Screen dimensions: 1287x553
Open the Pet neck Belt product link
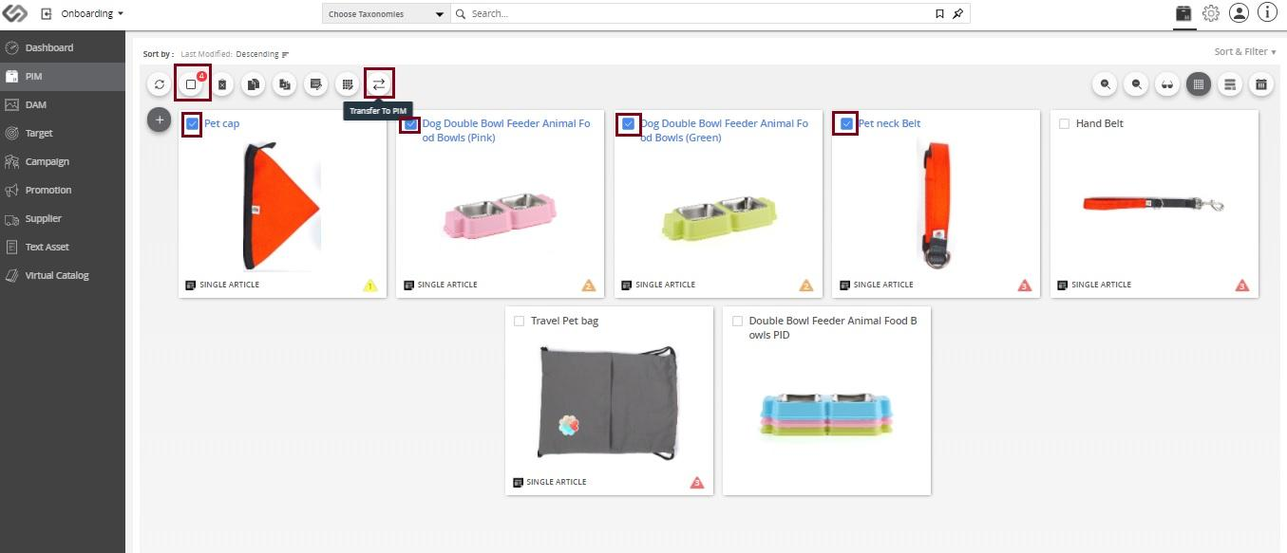889,123
